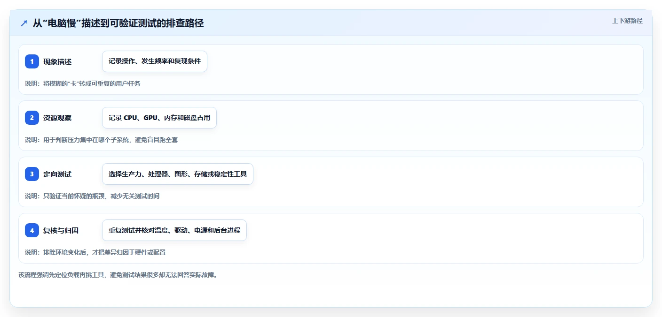
Task: Click the note 只验证当前怀疑的瓶颈
Action: [73, 196]
